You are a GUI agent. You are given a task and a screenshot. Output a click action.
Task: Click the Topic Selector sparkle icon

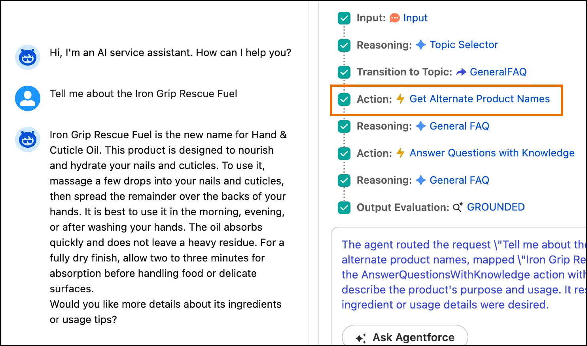pos(421,45)
